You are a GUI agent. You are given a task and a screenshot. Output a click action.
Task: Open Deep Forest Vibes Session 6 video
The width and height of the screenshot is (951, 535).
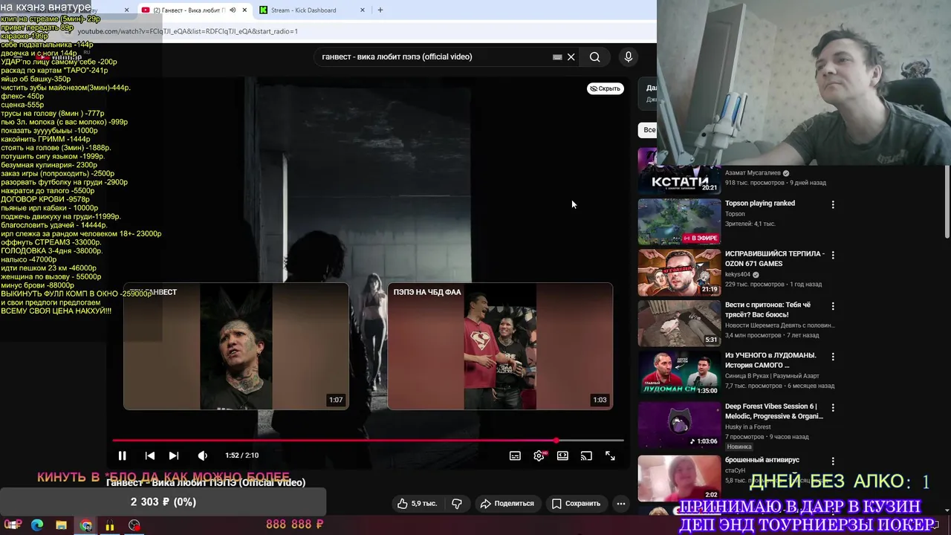click(773, 411)
